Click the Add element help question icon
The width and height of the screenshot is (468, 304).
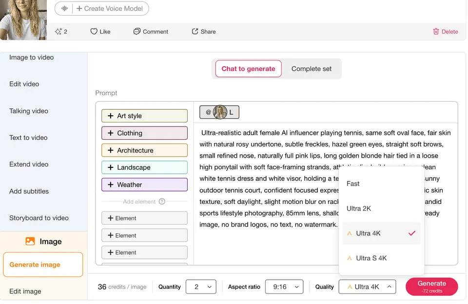tap(162, 201)
